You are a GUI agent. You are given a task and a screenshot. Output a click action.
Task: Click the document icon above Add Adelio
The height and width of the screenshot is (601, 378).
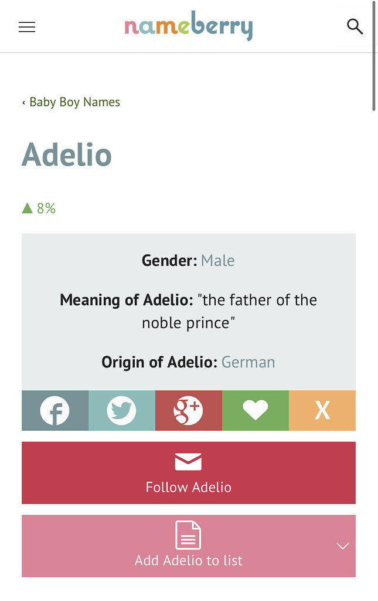(188, 535)
